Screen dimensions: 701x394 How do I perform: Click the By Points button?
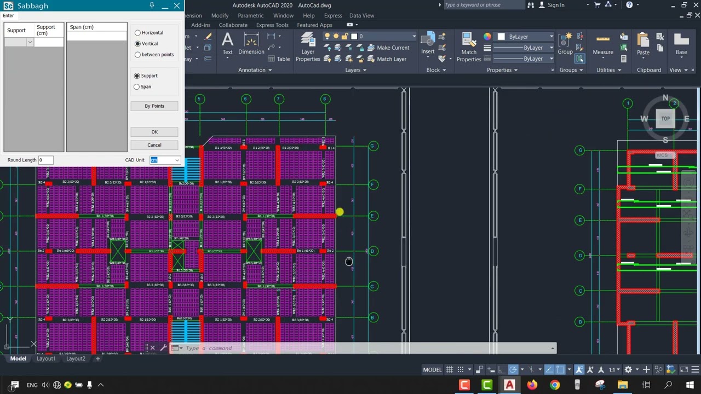[x=154, y=106]
